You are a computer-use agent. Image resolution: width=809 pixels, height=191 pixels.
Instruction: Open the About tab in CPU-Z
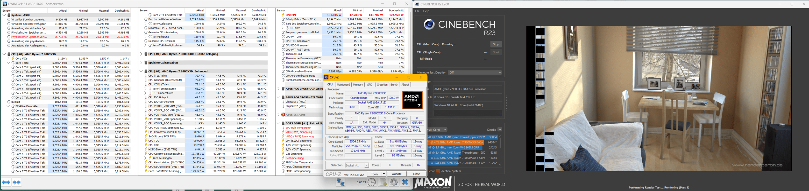click(406, 85)
